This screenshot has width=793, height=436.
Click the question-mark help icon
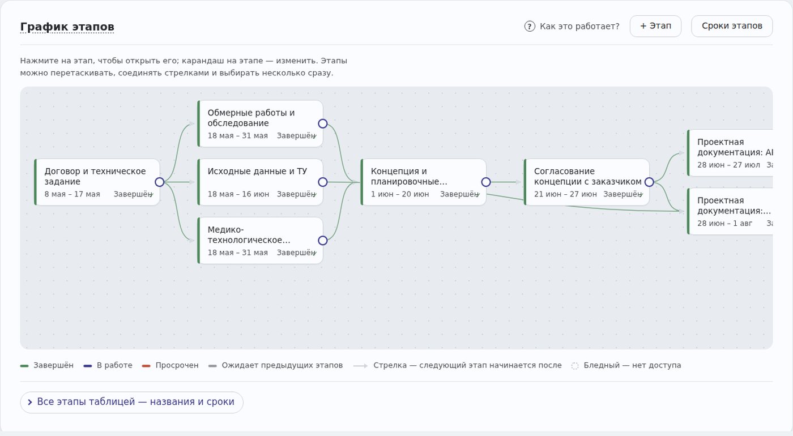[x=530, y=26]
